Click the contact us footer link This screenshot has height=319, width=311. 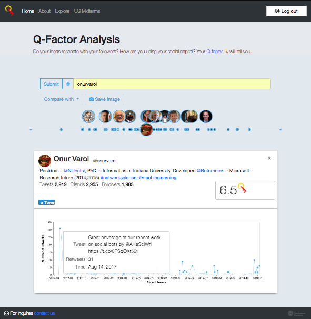(x=44, y=313)
